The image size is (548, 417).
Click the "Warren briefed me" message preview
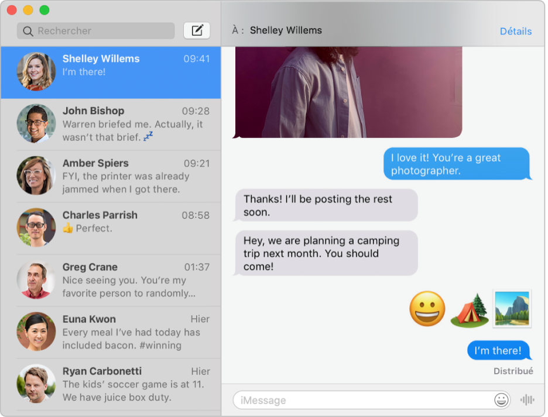coord(132,130)
